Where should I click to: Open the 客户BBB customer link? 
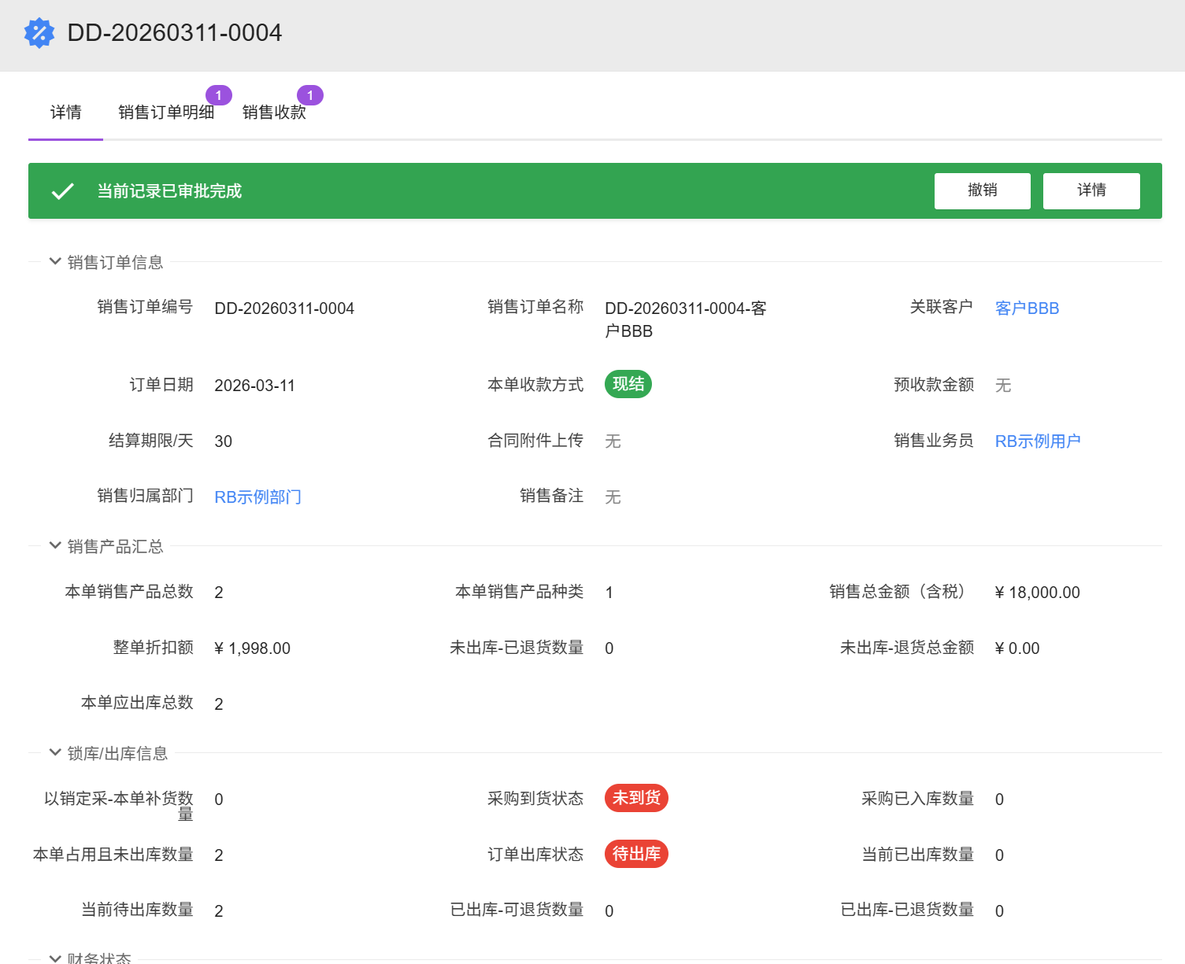[1027, 308]
